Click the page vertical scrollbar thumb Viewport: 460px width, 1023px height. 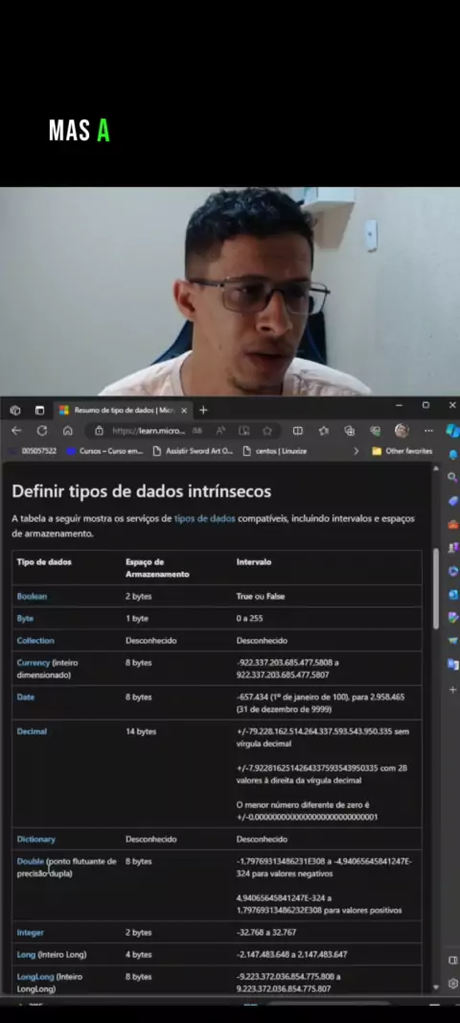436,588
